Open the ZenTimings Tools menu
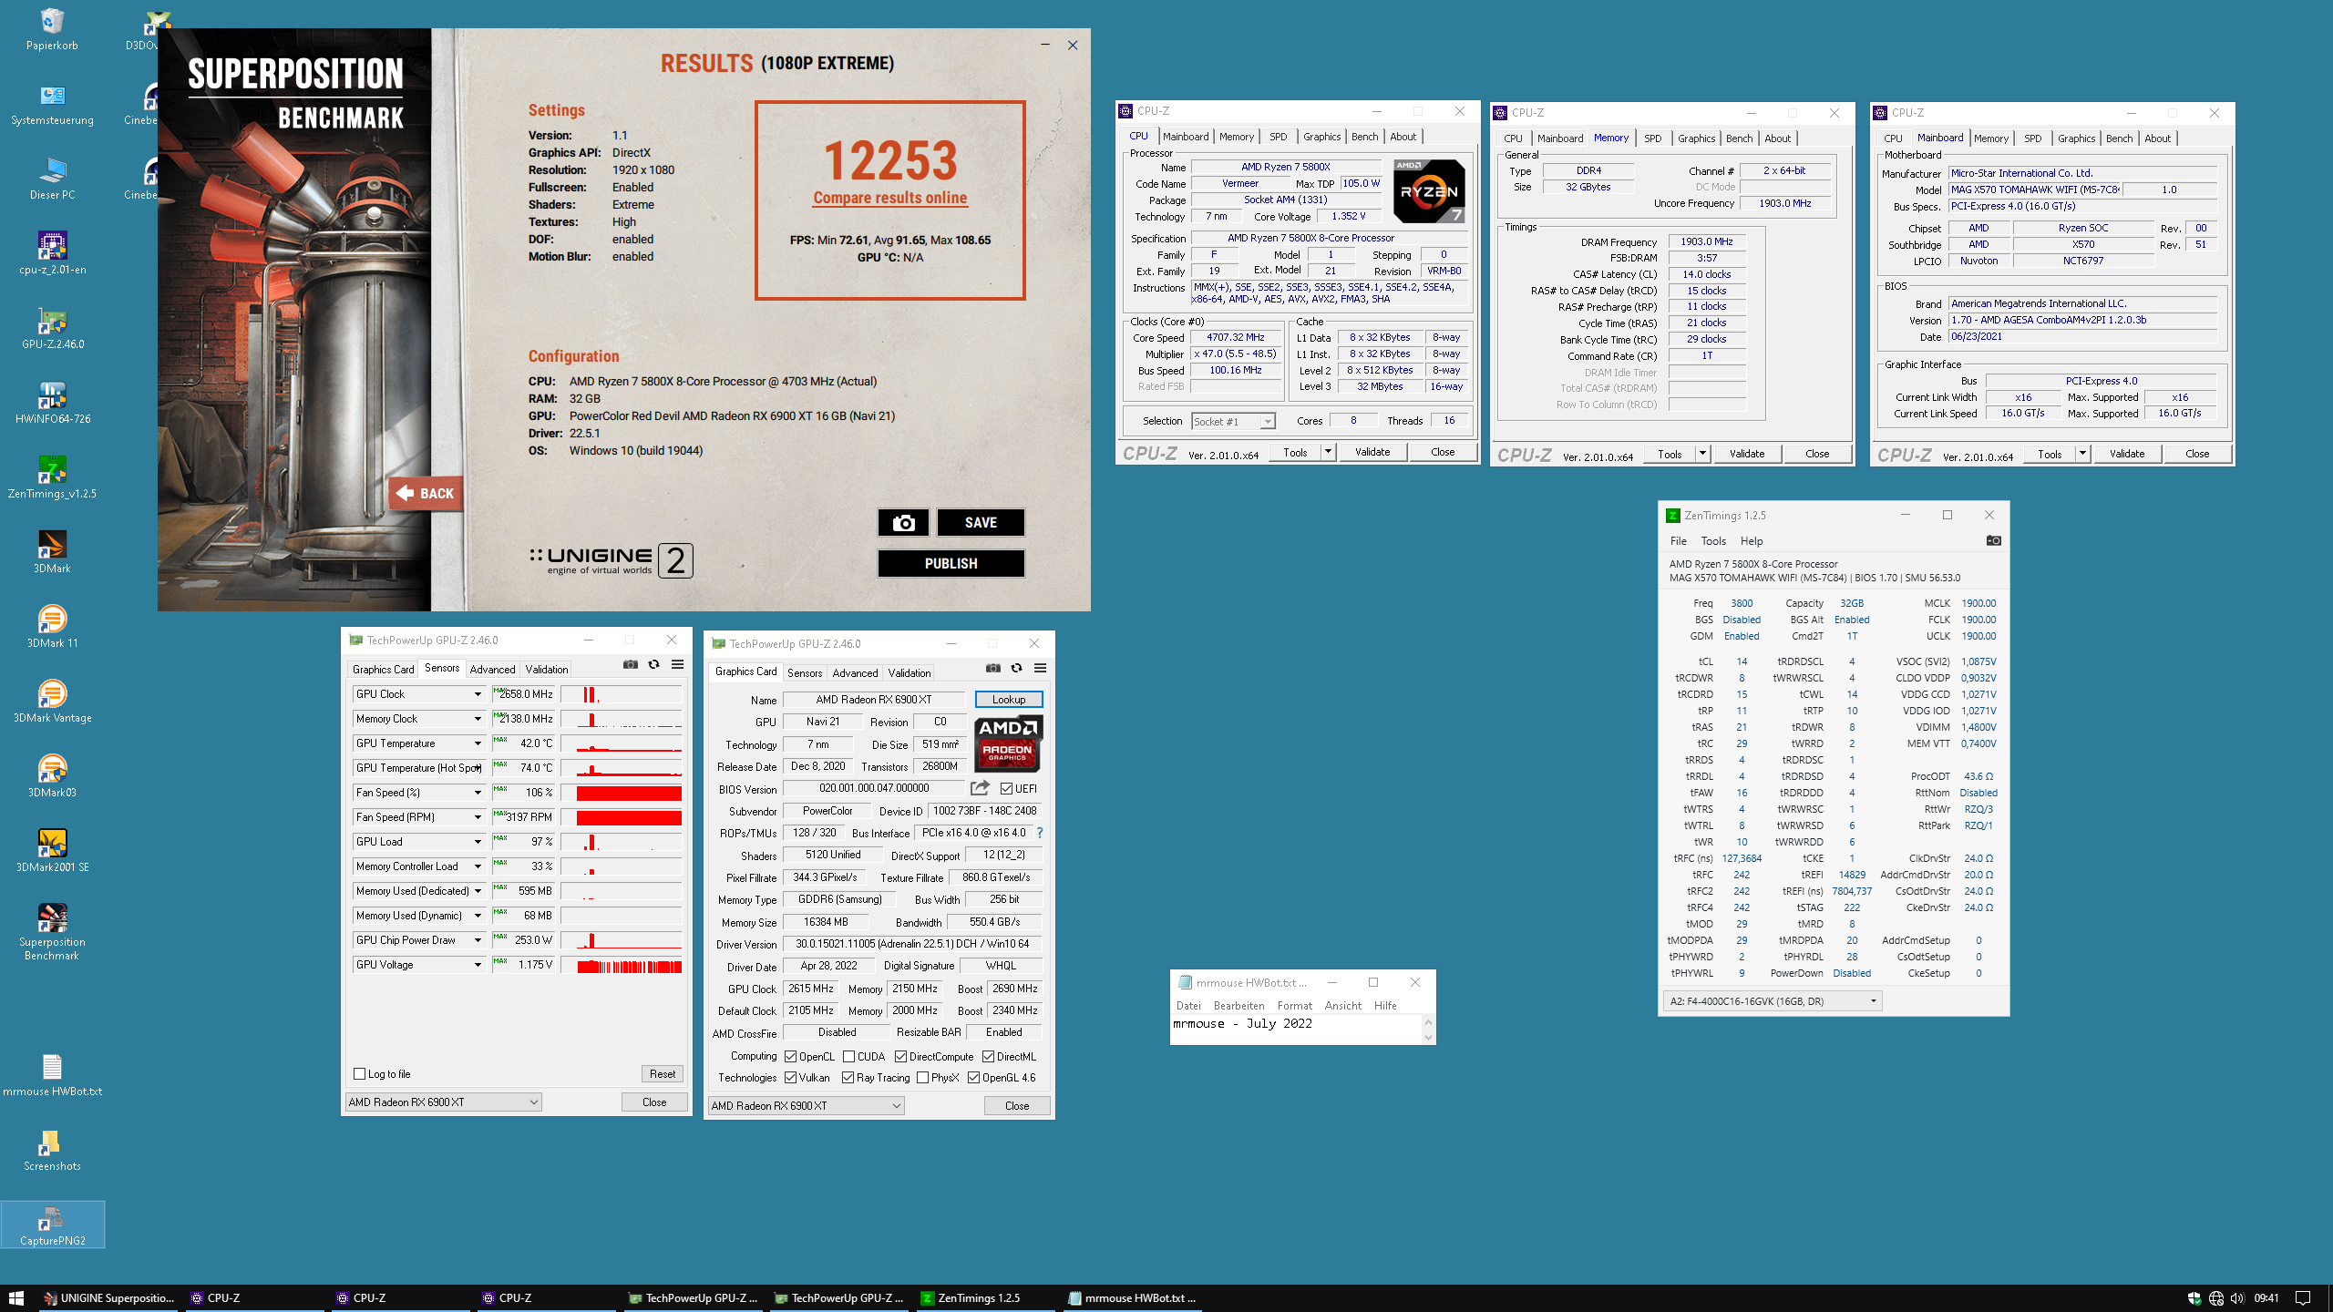Image resolution: width=2333 pixels, height=1312 pixels. pyautogui.click(x=1713, y=540)
